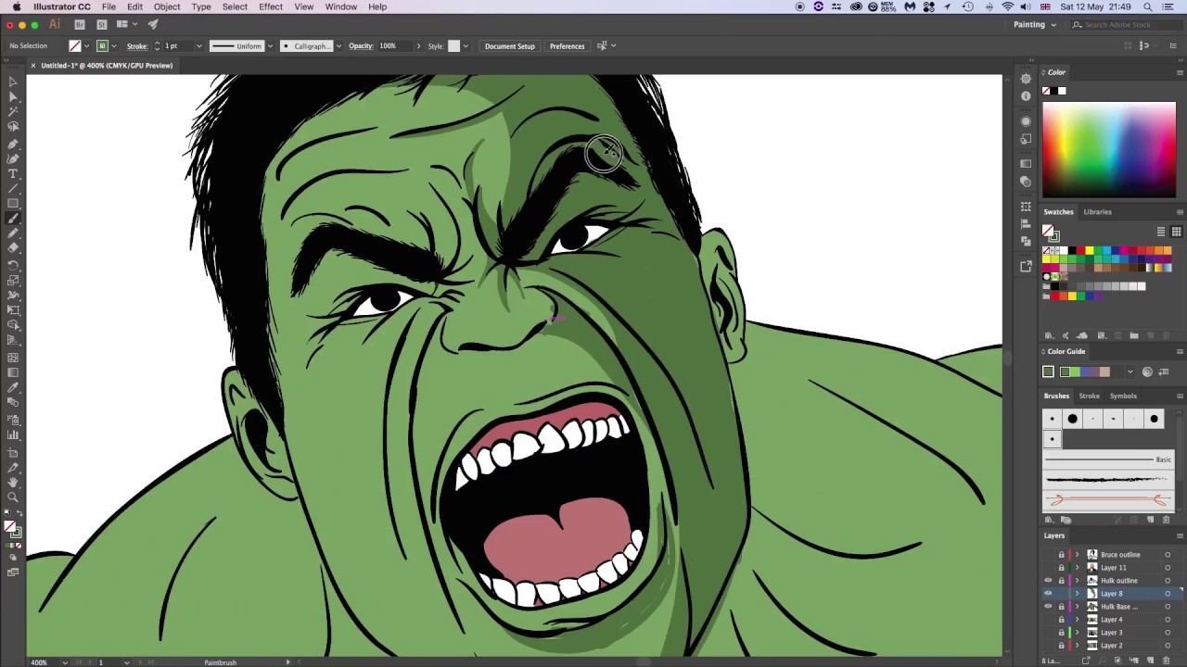The image size is (1187, 667).
Task: Select the Selection (arrow) tool
Action: tap(13, 82)
